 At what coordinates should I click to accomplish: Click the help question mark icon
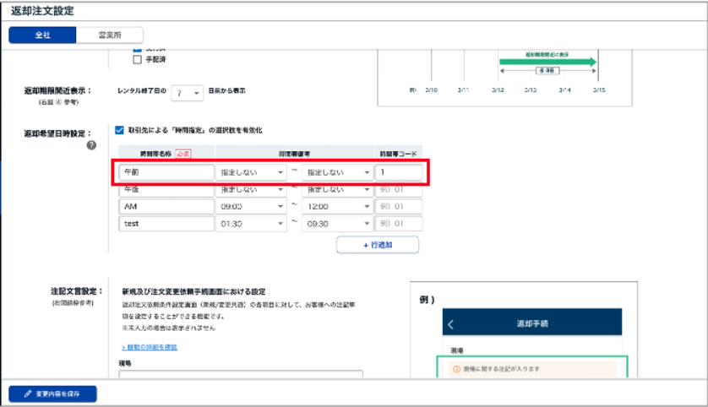tap(91, 144)
